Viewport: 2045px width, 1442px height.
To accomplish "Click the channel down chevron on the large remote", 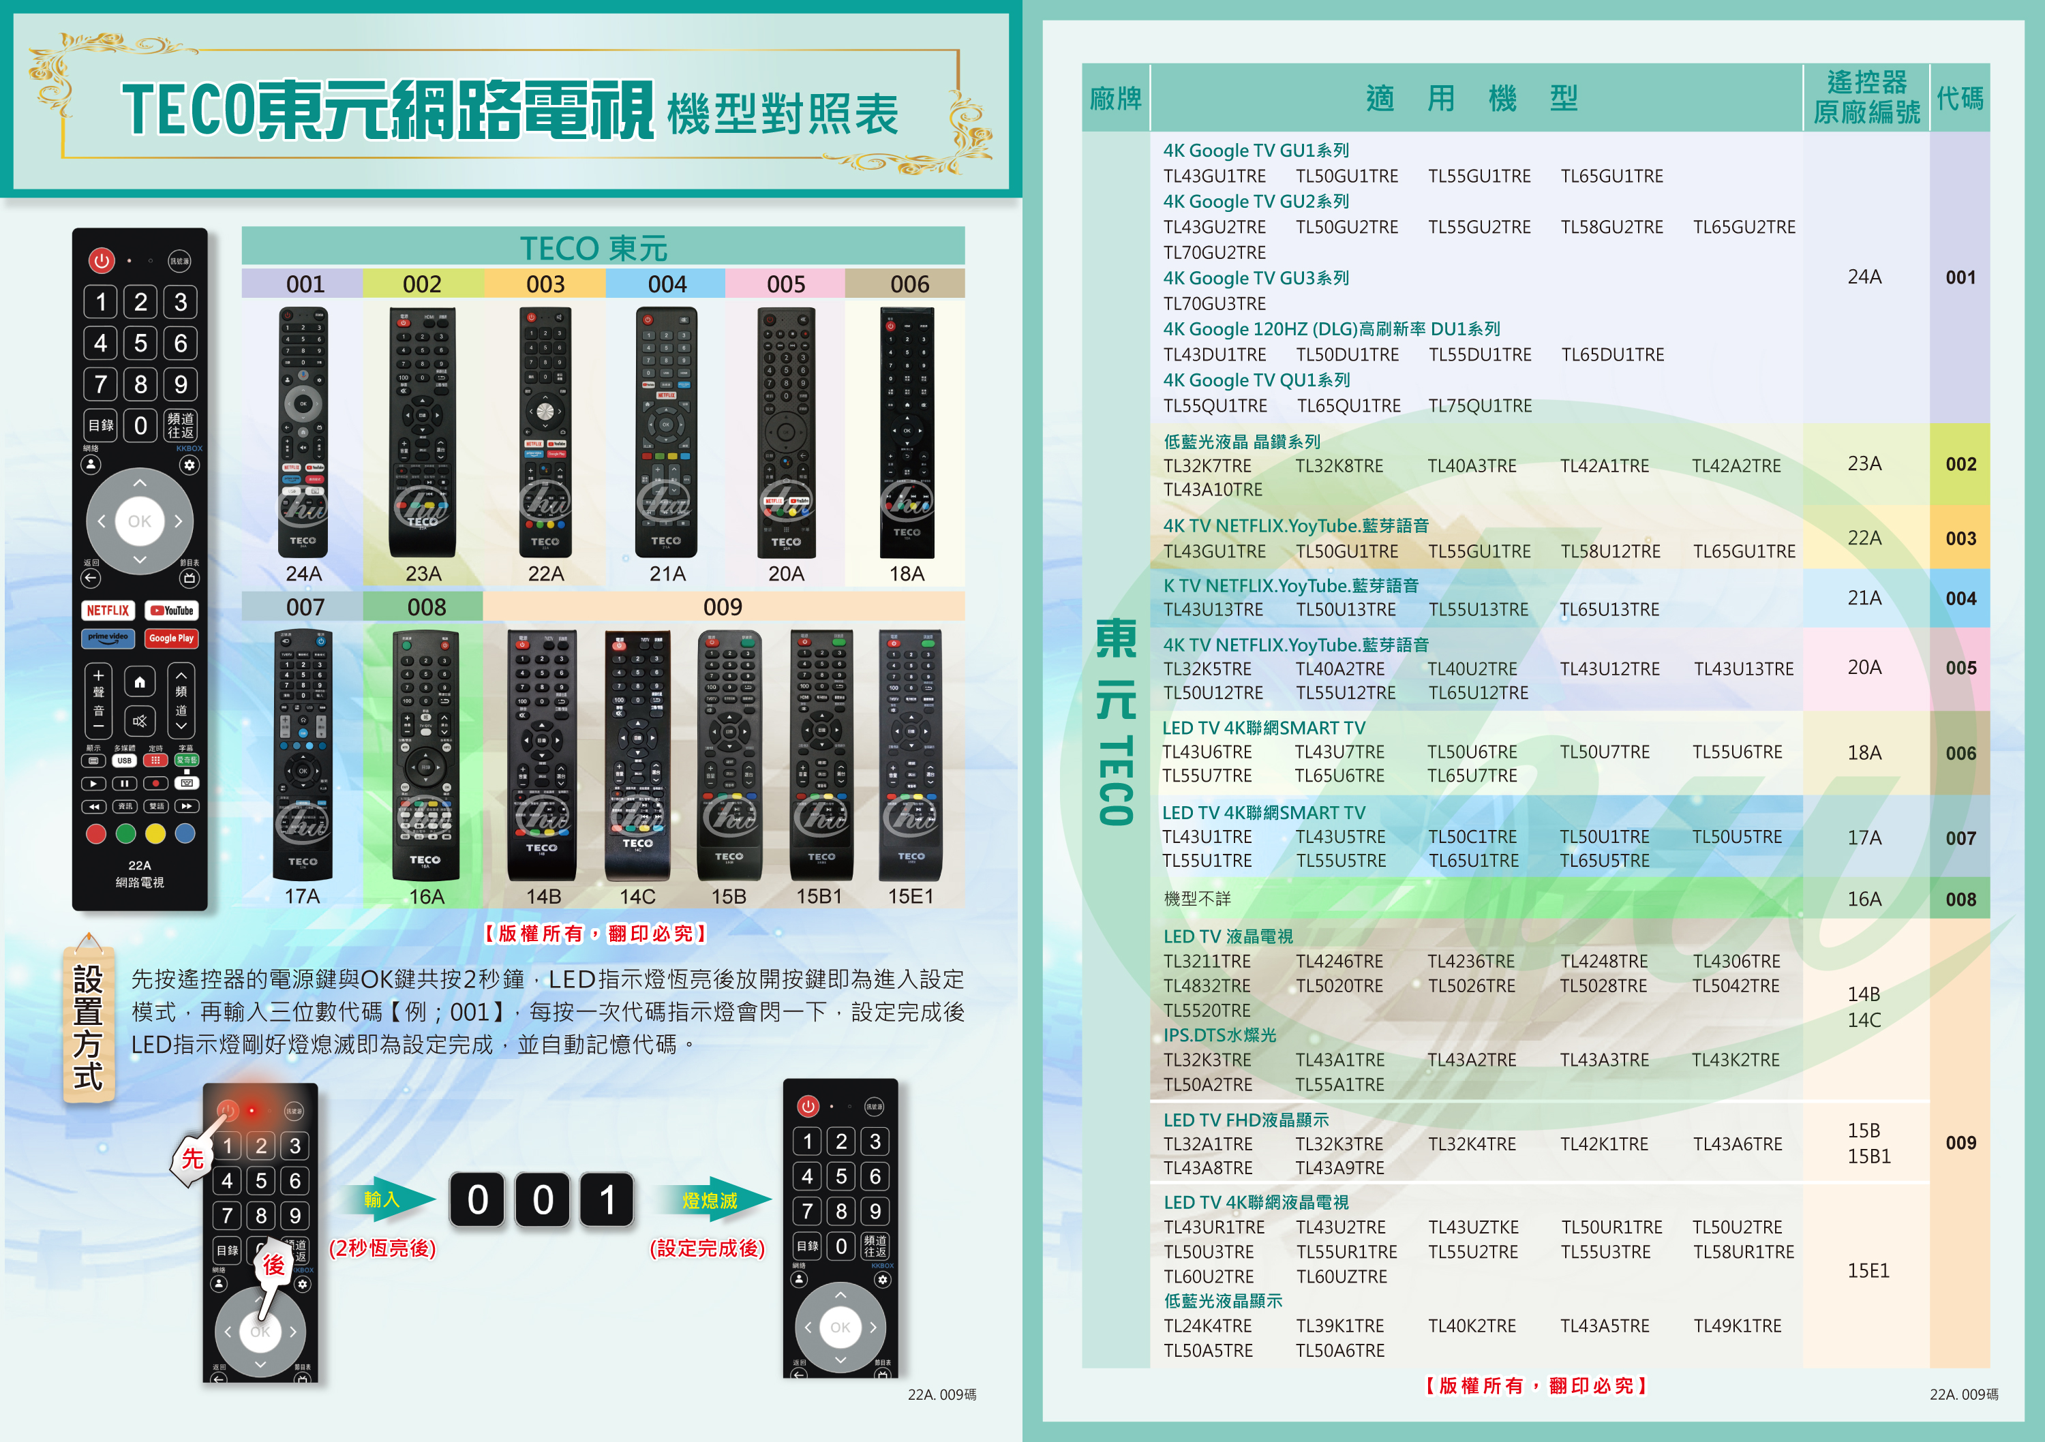I will (181, 726).
